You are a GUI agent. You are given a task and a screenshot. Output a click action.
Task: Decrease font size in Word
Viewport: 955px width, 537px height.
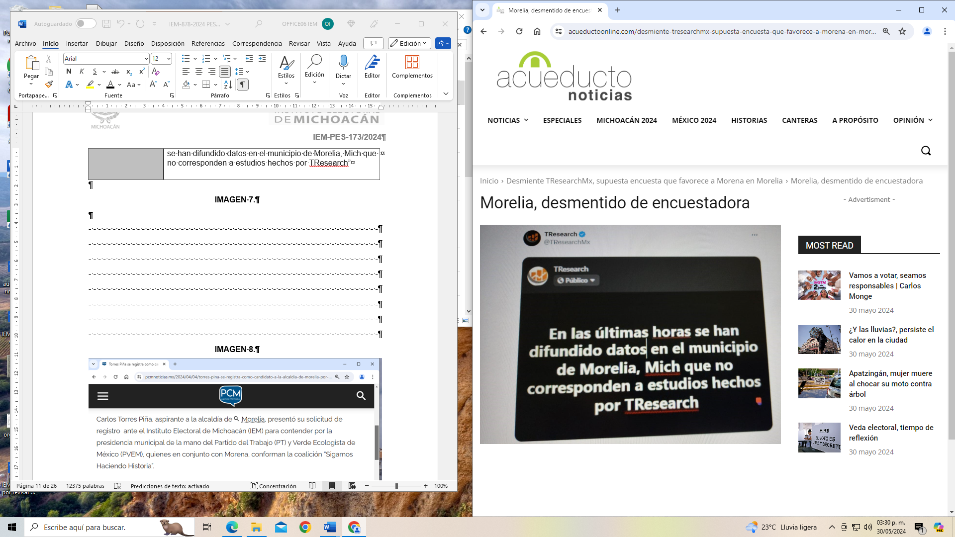(x=167, y=85)
